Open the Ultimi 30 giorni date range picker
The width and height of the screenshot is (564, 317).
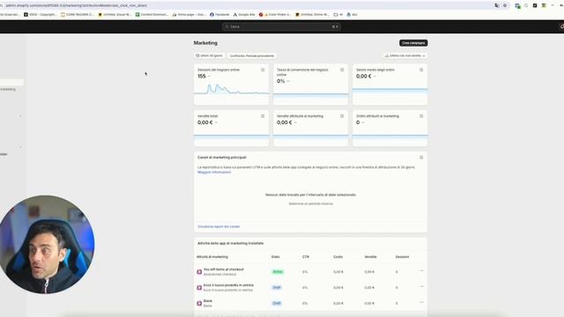[210, 55]
